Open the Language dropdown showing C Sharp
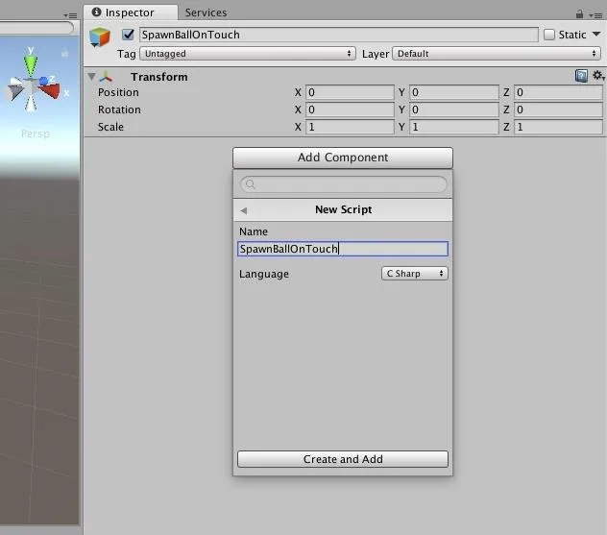This screenshot has height=535, width=607. pyautogui.click(x=415, y=274)
